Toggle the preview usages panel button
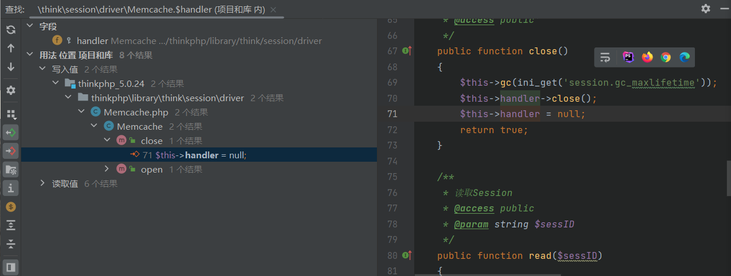731x276 pixels. click(11, 267)
